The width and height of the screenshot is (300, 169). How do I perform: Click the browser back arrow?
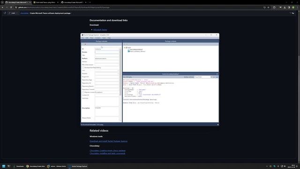pyautogui.click(x=2, y=8)
